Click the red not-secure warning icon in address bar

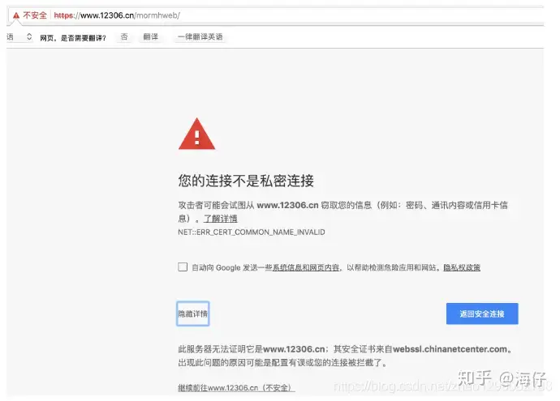click(x=16, y=15)
